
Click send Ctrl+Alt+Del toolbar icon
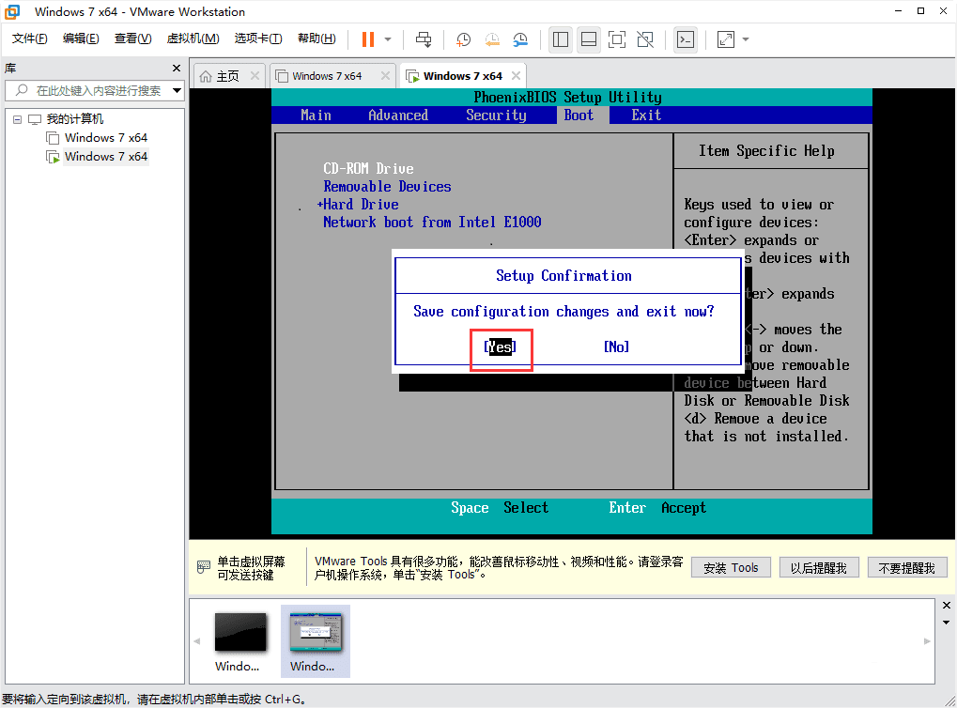[424, 39]
